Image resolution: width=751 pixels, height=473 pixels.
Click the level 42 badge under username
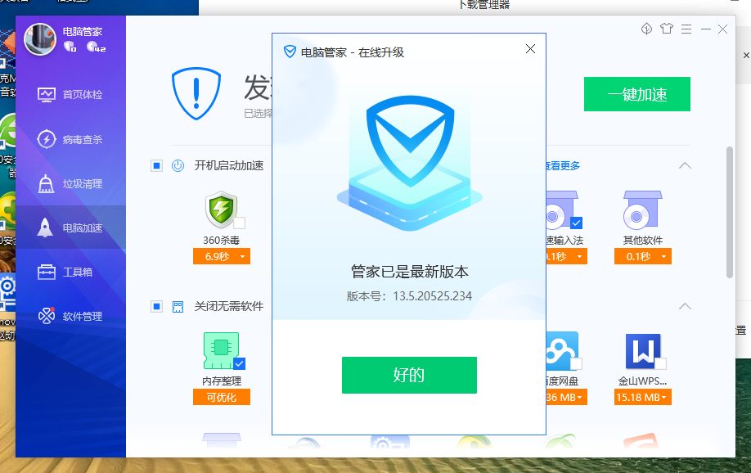[97, 47]
